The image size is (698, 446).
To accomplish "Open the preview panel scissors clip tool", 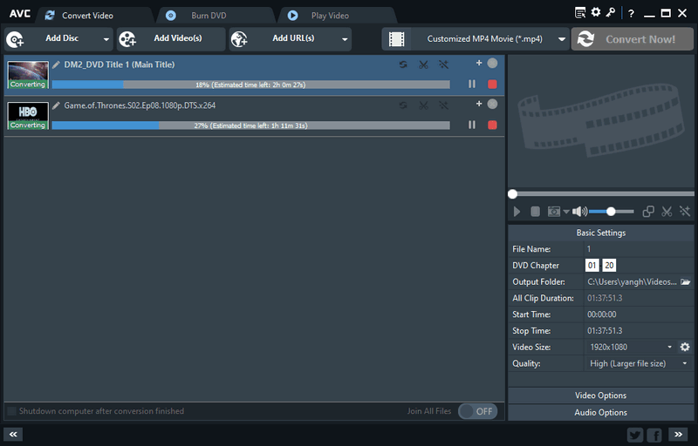I will coord(667,212).
